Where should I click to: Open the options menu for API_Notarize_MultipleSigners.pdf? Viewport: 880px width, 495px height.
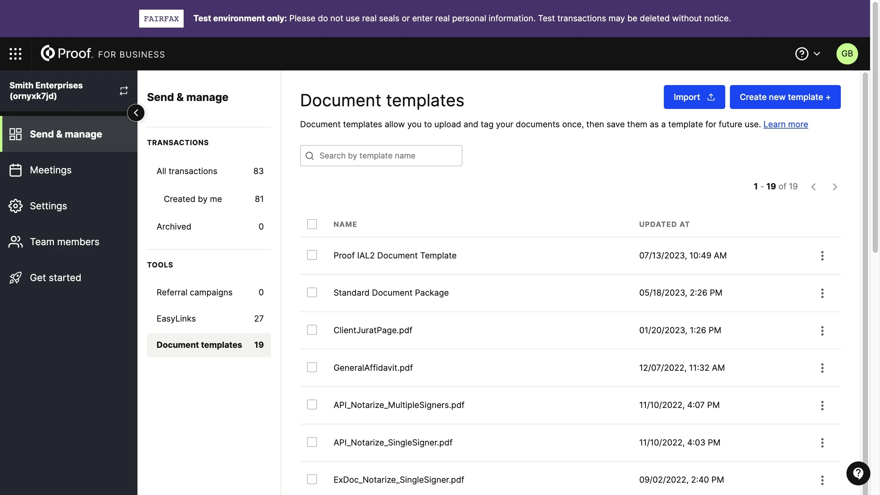pos(822,405)
